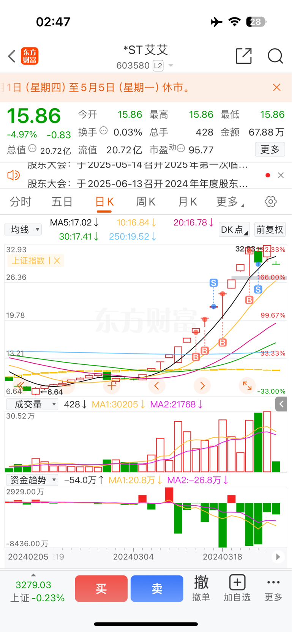Tap the speaker announcement icon
This screenshot has height=632, width=292.
point(14,175)
